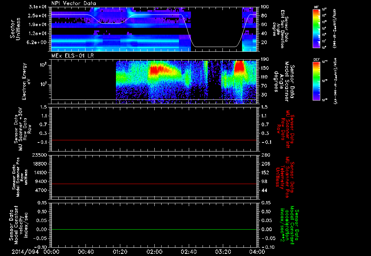Click the green 'Model Constant acceleration' label
The image size is (371, 256).
tap(289, 225)
